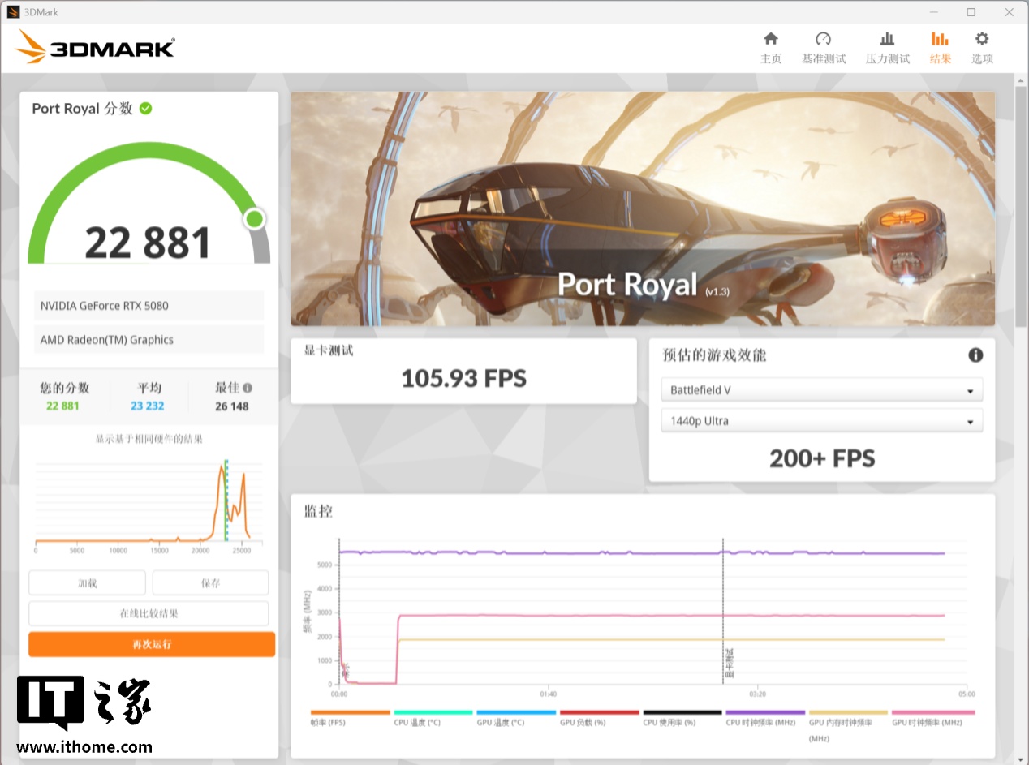This screenshot has height=765, width=1029.
Task: Expand the 1440p Ultra resolution dropdown
Action: point(821,421)
